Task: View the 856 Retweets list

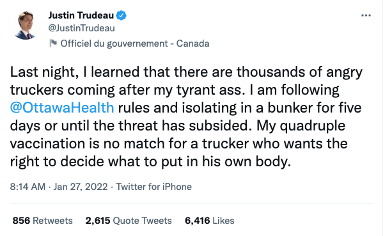Action: (42, 221)
